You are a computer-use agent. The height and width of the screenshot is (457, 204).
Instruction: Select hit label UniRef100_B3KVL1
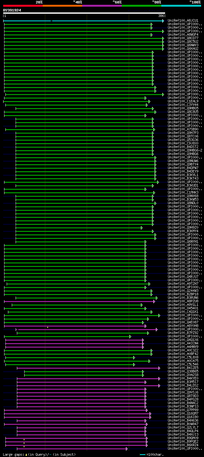[x=183, y=175]
